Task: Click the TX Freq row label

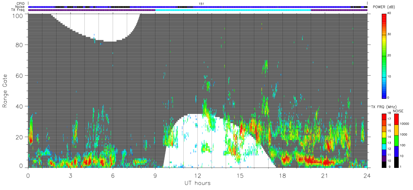Action: coord(18,10)
